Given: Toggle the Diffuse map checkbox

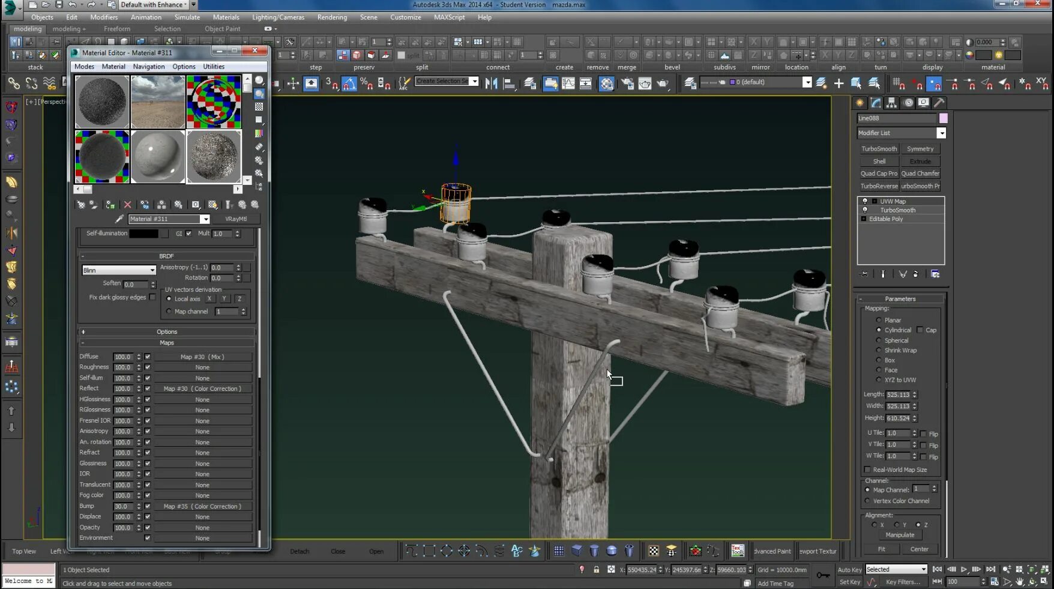Looking at the screenshot, I should click(x=148, y=357).
